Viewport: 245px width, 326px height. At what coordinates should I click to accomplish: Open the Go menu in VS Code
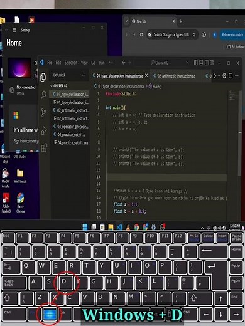pos(93,63)
